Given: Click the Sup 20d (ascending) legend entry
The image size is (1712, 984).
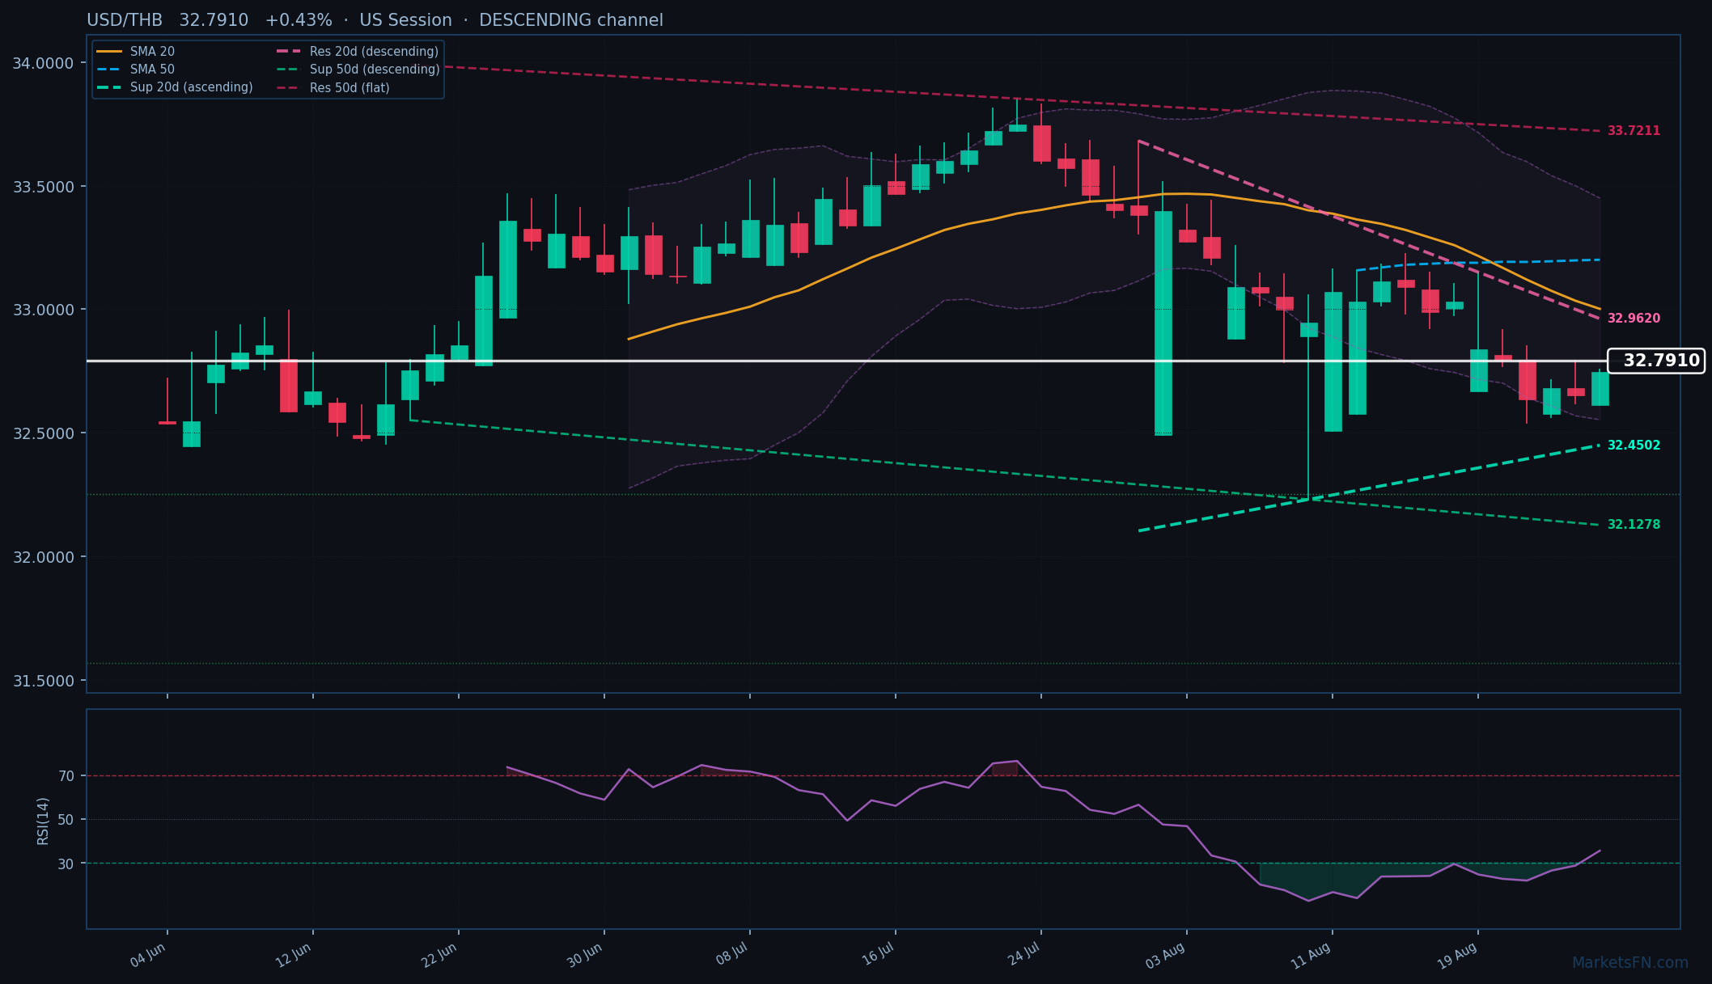Looking at the screenshot, I should pos(175,87).
